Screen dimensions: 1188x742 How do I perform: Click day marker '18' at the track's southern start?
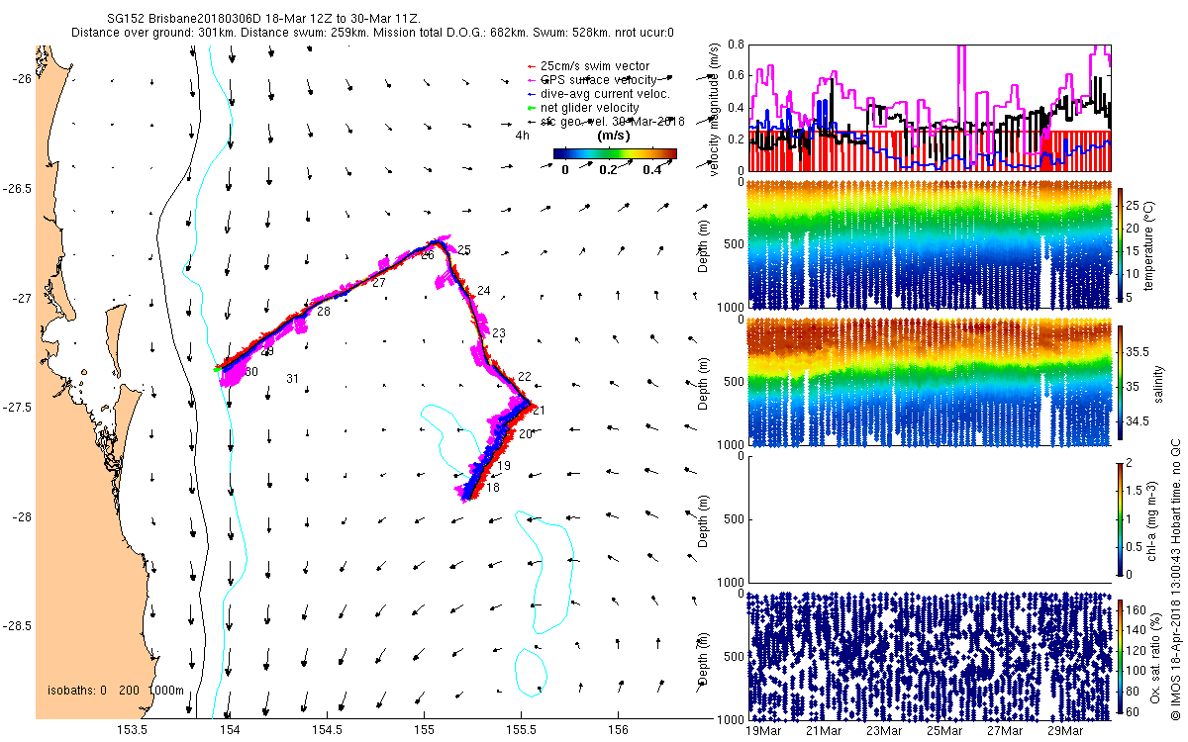(x=493, y=487)
